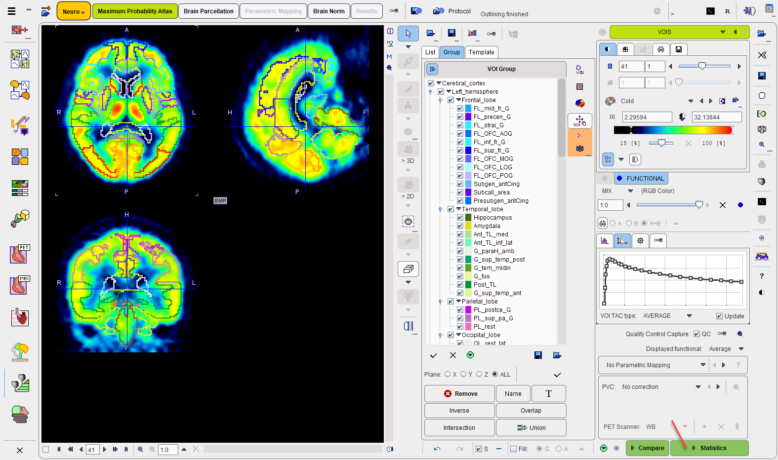This screenshot has width=778, height=460.
Task: Click the Statistics button
Action: tap(709, 448)
